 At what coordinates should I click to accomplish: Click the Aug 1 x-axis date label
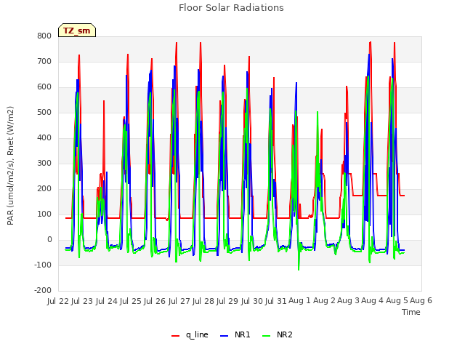point(300,301)
